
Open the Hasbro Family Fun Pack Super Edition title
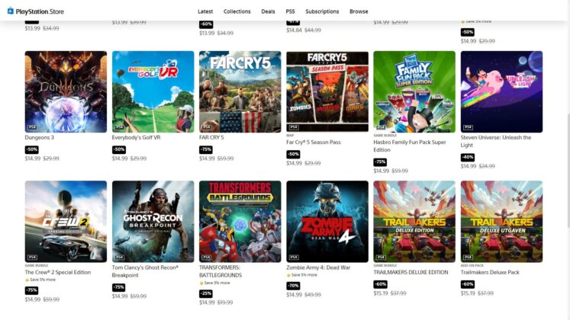pos(410,146)
